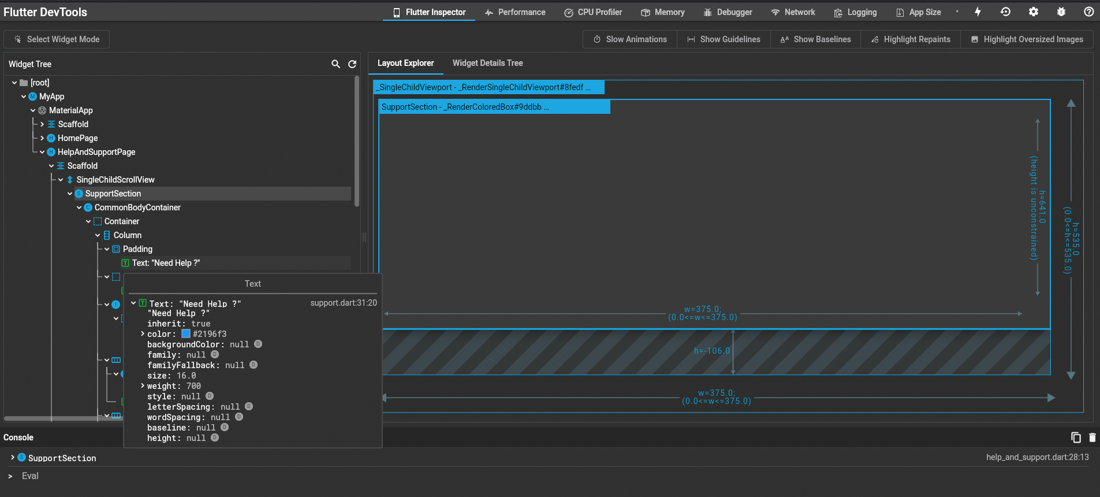Viewport: 1100px width, 497px height.
Task: Open help_and_support.dart:28:13 source link
Action: (x=1037, y=457)
